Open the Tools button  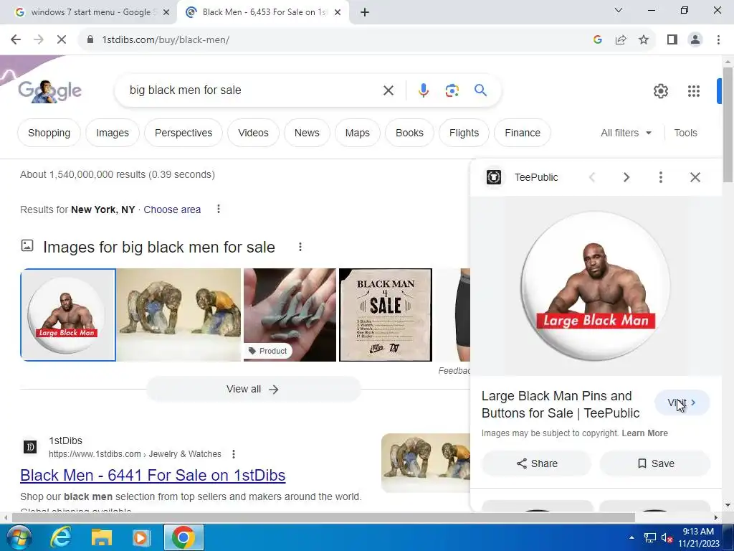pos(685,133)
